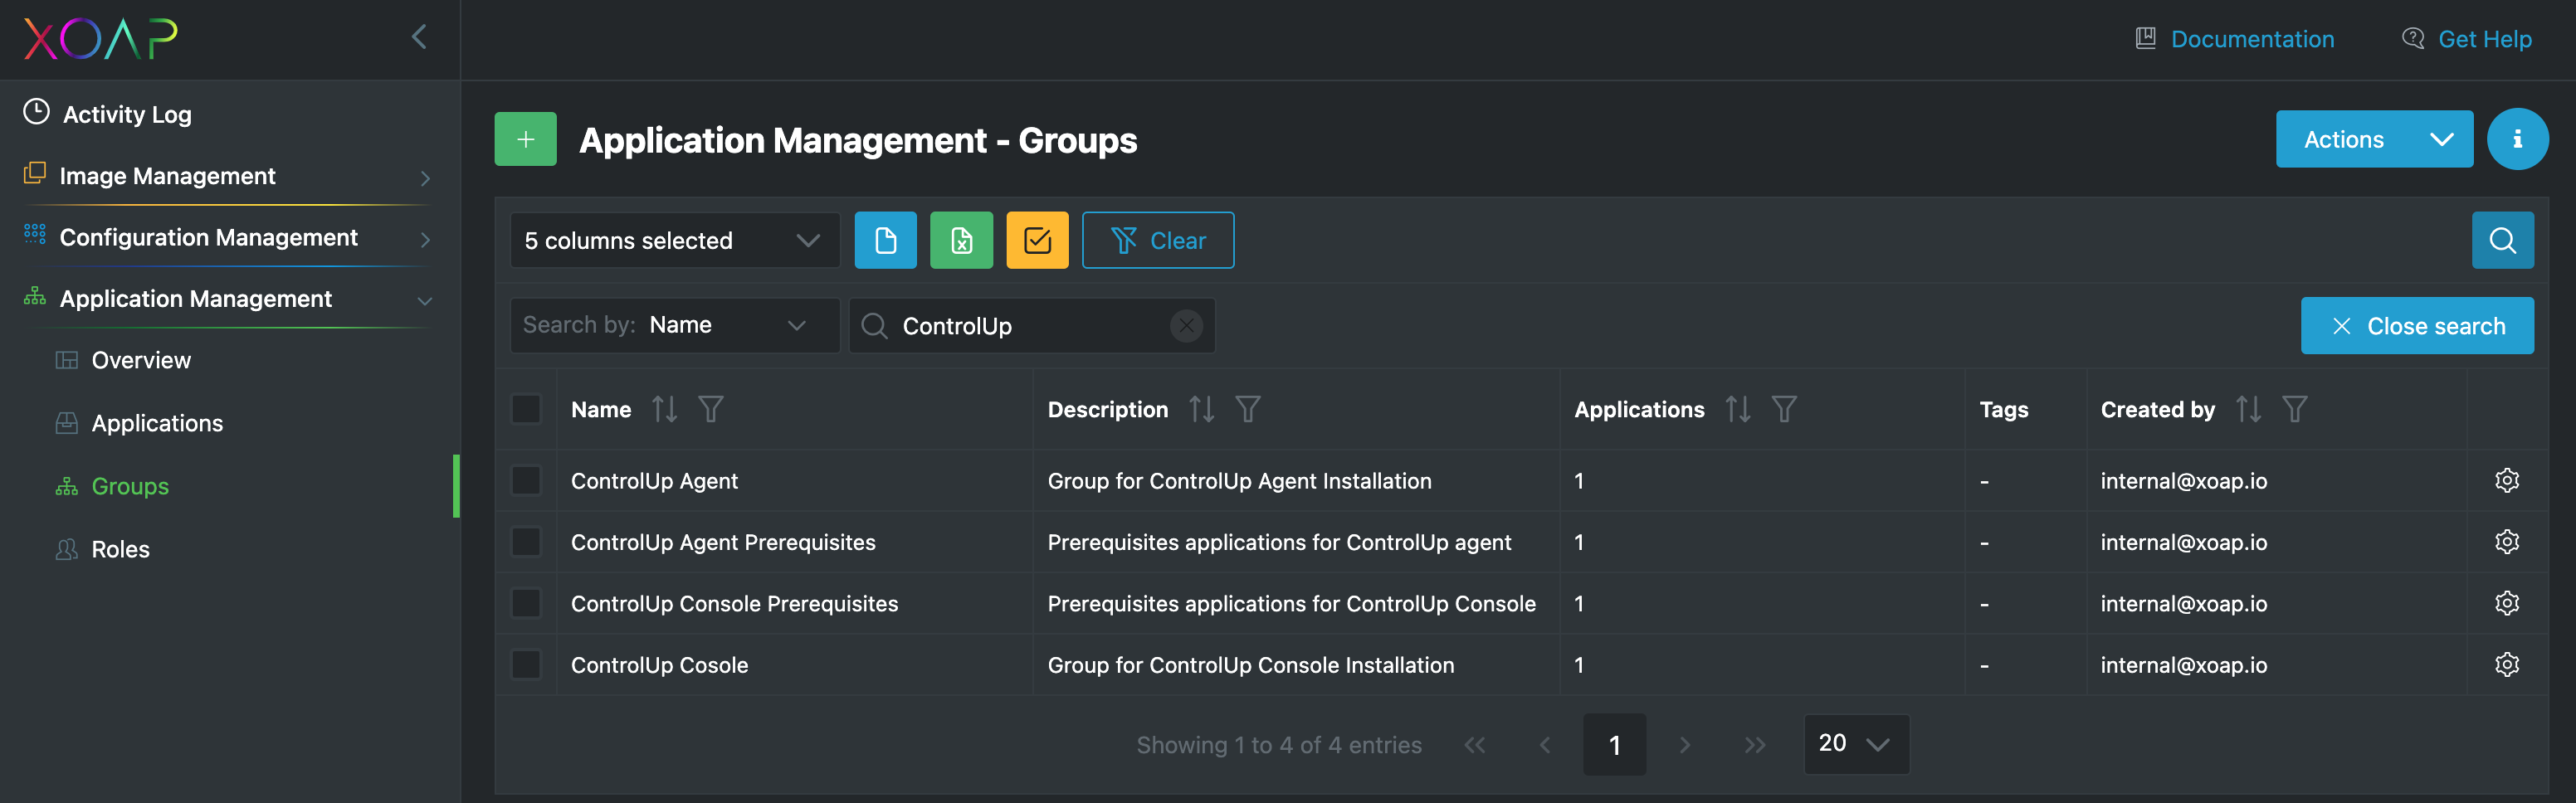Open the blue magnifier search button
The height and width of the screenshot is (803, 2576).
click(x=2502, y=240)
